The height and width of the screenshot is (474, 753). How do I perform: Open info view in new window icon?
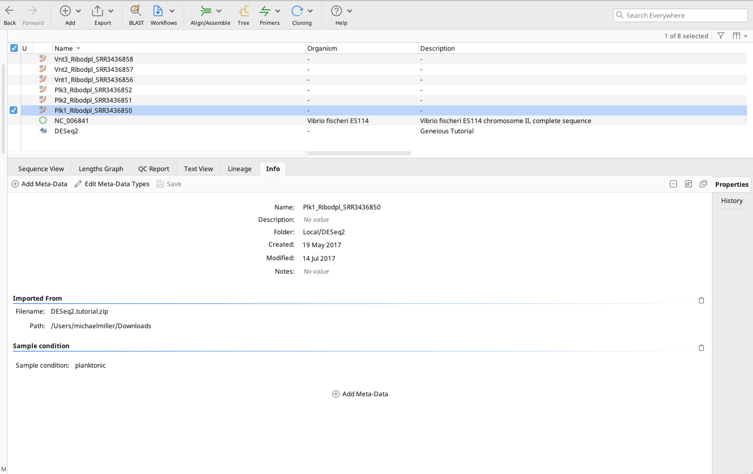[x=703, y=184]
